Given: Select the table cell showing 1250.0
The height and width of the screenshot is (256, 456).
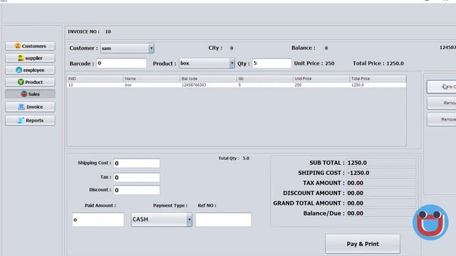Looking at the screenshot, I should 378,85.
